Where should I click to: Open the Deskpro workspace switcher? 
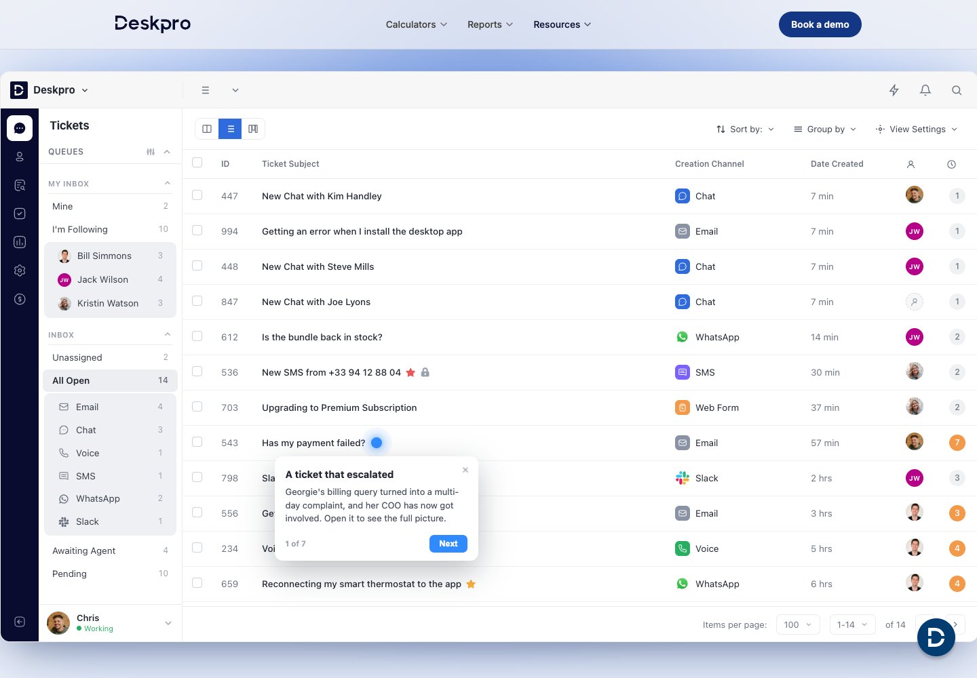click(x=50, y=90)
